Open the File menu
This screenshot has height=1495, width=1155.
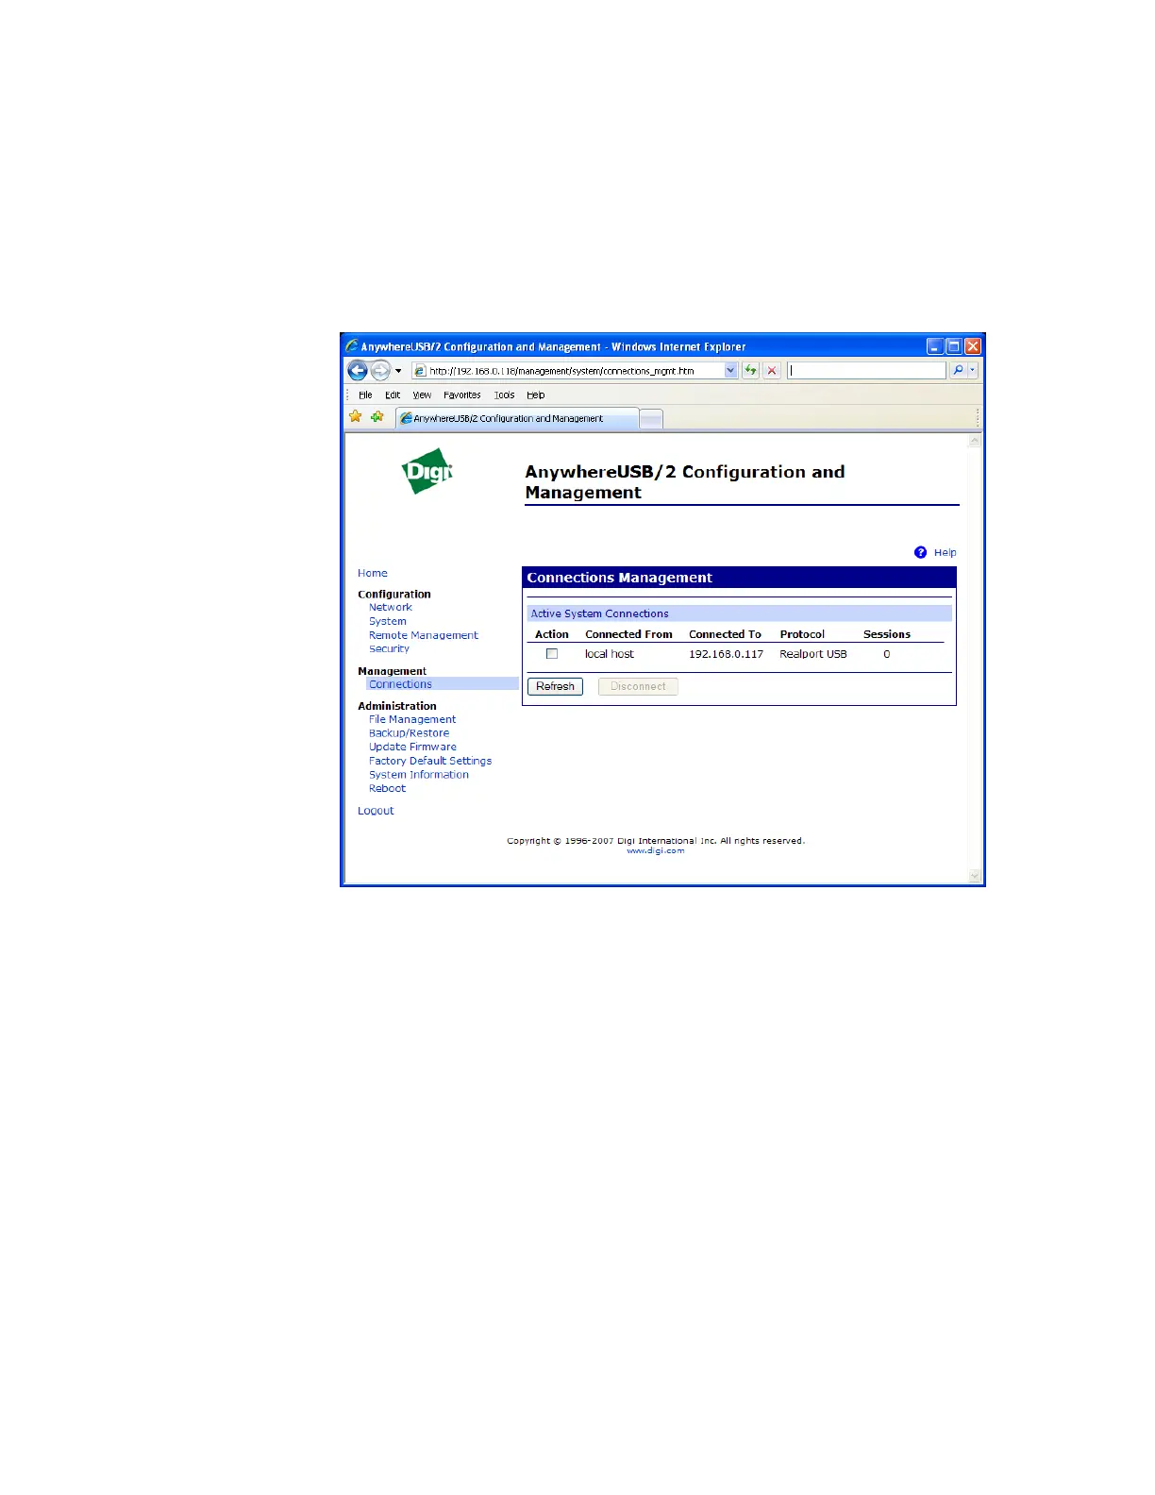(x=365, y=395)
